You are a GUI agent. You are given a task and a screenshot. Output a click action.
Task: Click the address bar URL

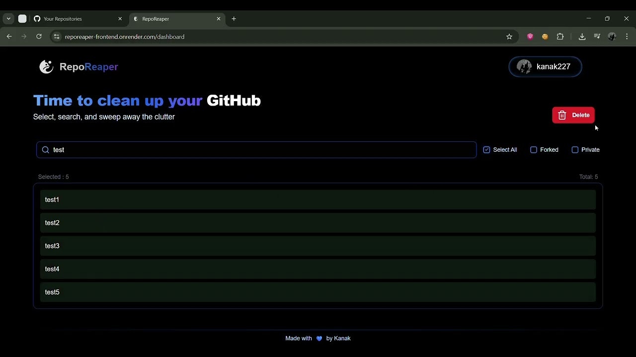pos(125,37)
